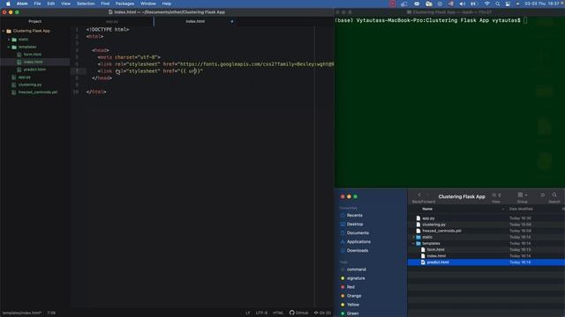
Task: Collapse the Clustering Flask App root folder
Action: [x=4, y=31]
